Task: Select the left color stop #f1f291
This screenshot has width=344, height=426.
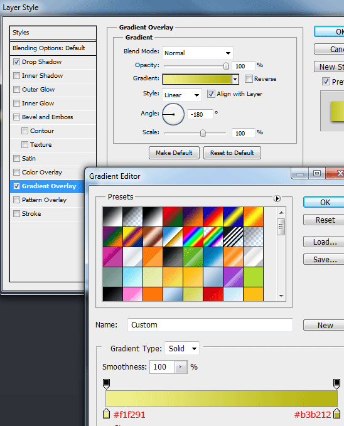Action: click(106, 413)
